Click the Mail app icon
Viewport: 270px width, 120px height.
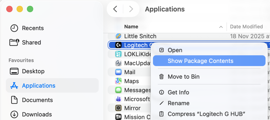click(118, 72)
